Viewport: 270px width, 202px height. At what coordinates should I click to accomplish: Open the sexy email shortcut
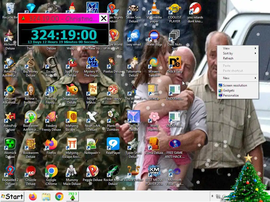[x=134, y=38]
